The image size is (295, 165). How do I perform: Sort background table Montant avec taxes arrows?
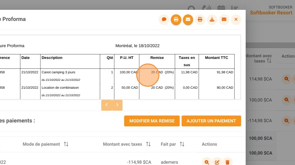(269, 61)
